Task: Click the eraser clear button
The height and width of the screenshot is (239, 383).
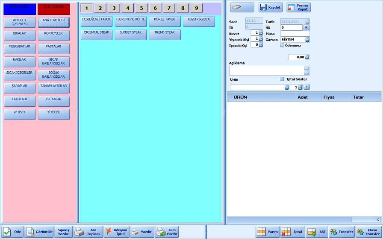Action: 242,7
